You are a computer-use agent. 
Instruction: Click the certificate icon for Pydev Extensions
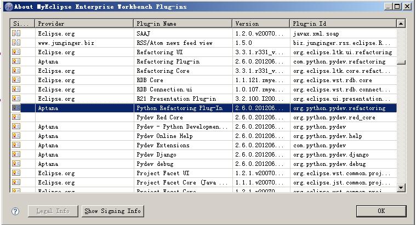(x=16, y=145)
